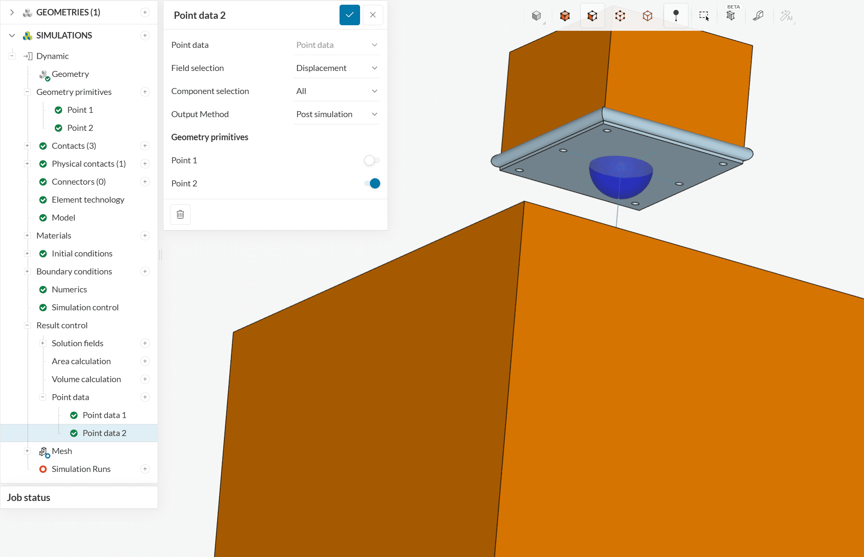Toggle the point pin display tool
Image resolution: width=864 pixels, height=557 pixels.
(x=676, y=16)
